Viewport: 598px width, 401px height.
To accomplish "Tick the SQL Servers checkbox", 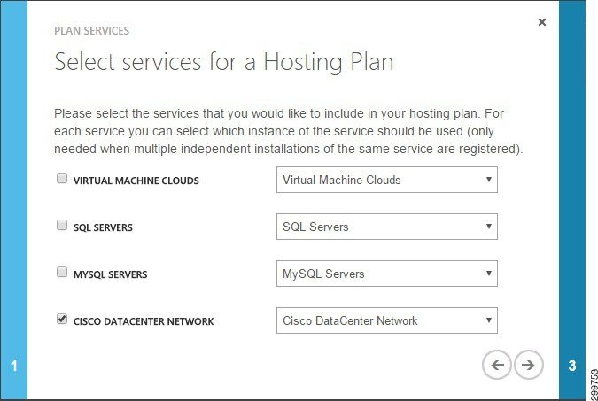I will tap(62, 225).
